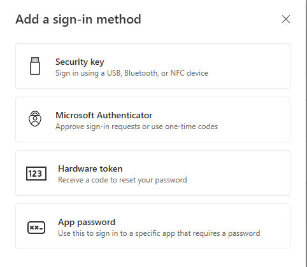
Task: Click the dialog's right edge scrollbar strip
Action: coord(306,133)
